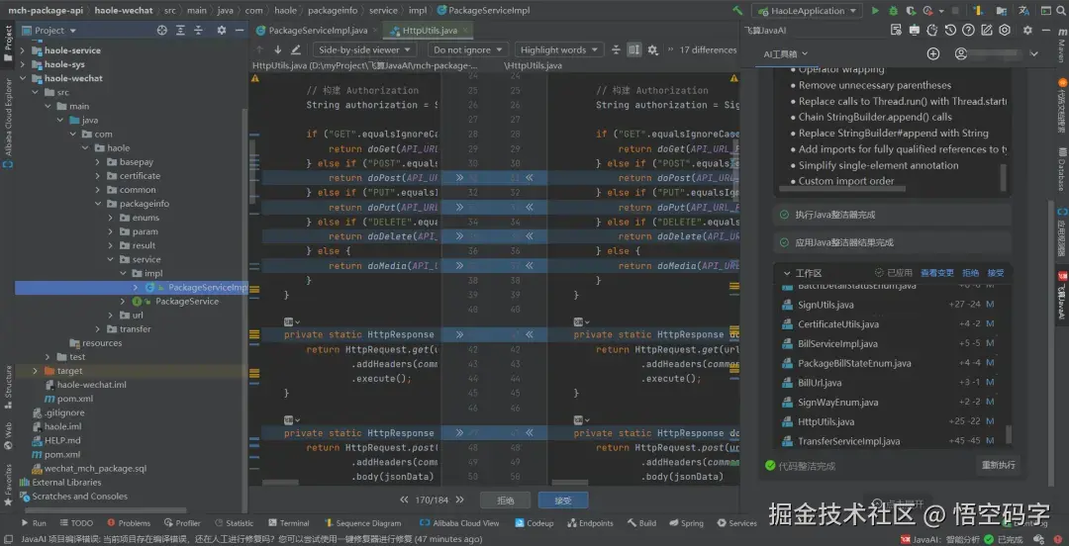Open the Highlight words dropdown
The image size is (1069, 546).
click(x=558, y=49)
